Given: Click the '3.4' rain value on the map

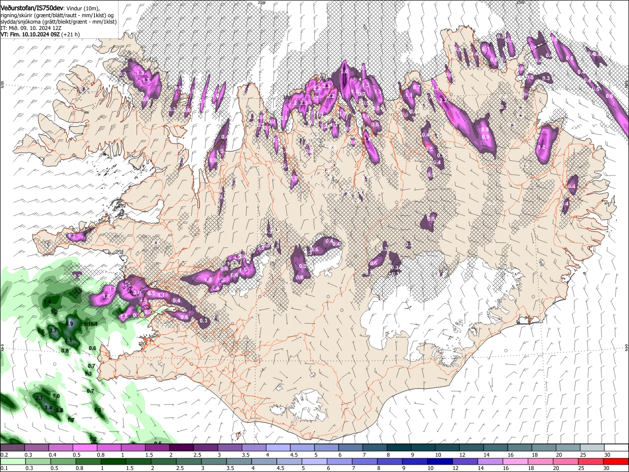Looking at the screenshot, I should (48, 408).
